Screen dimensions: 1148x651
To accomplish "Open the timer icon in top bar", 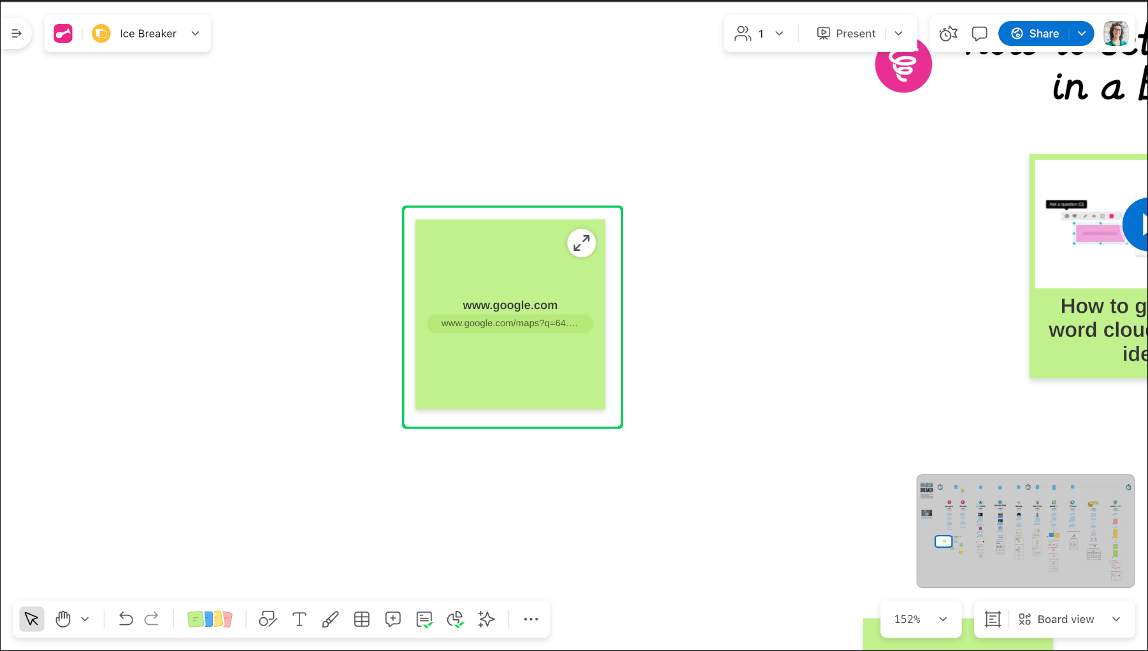I will tap(948, 33).
